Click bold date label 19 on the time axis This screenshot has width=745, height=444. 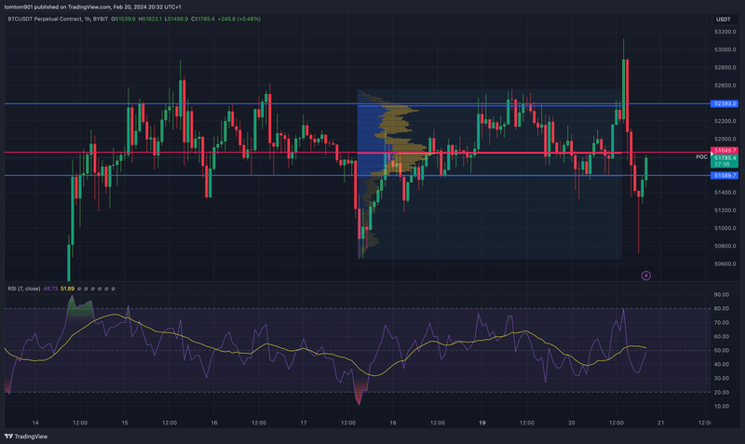(482, 423)
